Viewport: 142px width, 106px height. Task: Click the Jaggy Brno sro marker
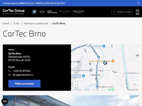coord(91,70)
